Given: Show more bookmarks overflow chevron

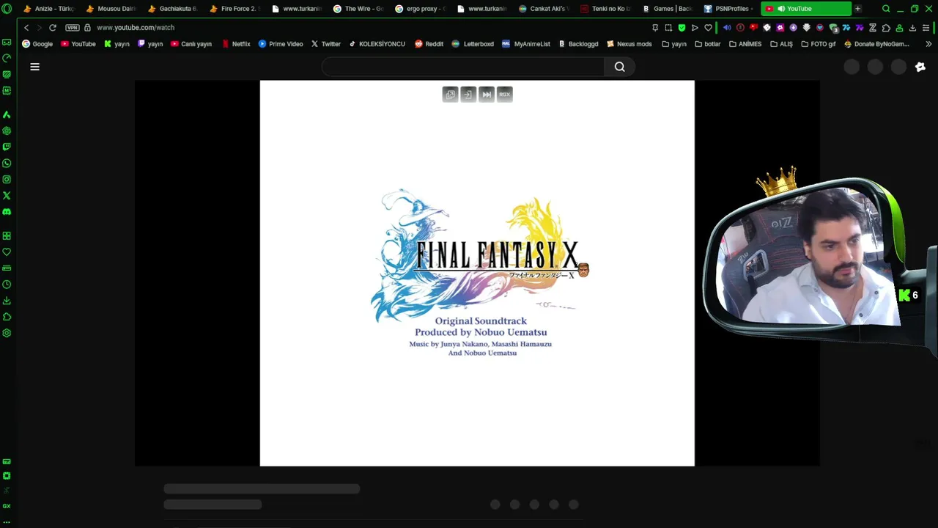Looking at the screenshot, I should point(928,44).
